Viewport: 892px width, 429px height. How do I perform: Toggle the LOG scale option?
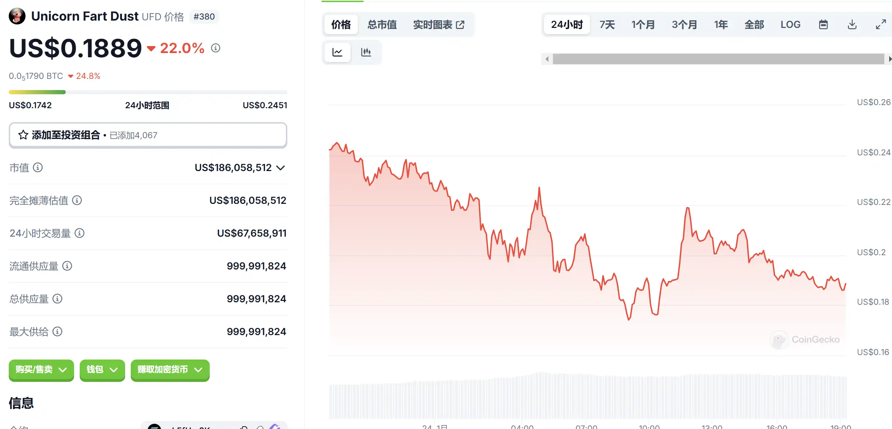pos(790,24)
